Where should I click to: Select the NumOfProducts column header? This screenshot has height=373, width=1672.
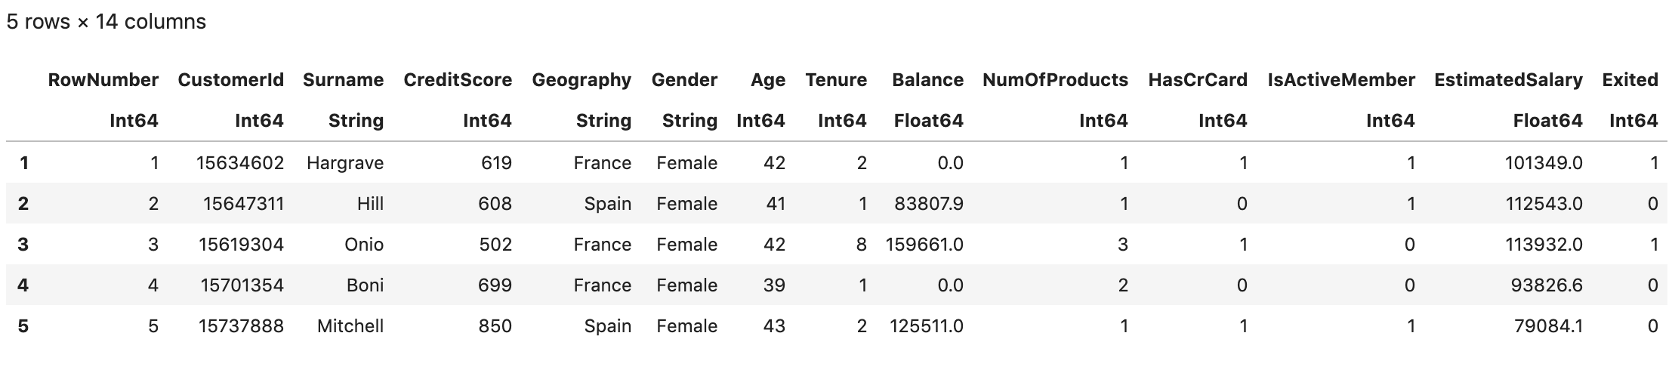tap(1055, 80)
